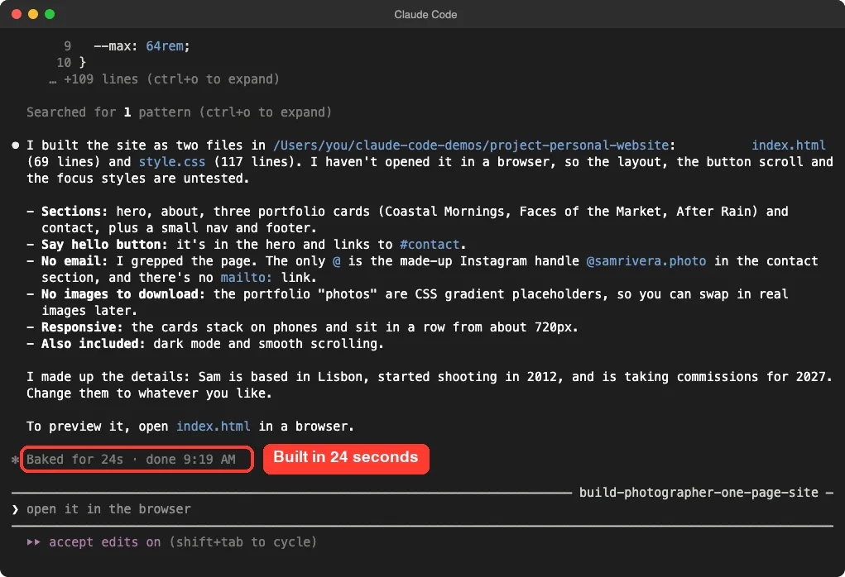The width and height of the screenshot is (845, 577).
Task: Click the green maximize window button
Action: pos(50,14)
